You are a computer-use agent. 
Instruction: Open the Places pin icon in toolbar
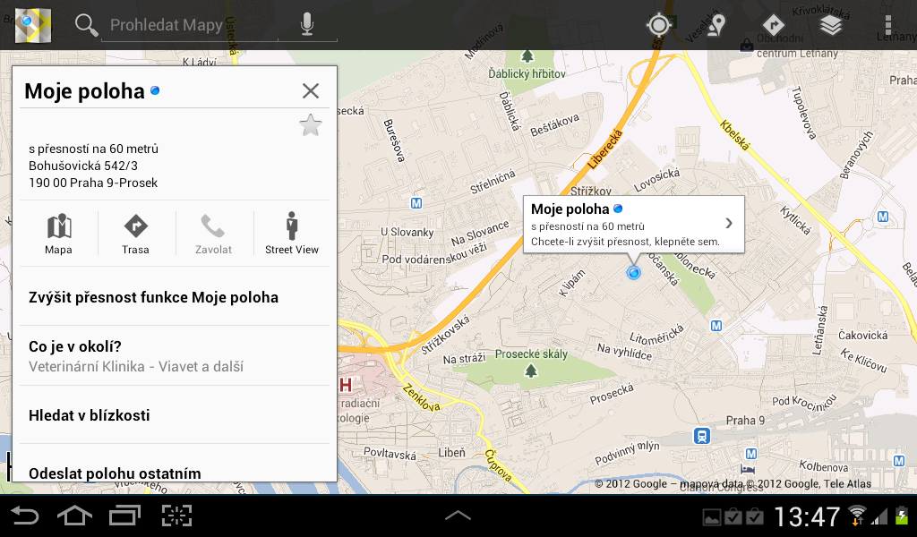(715, 25)
